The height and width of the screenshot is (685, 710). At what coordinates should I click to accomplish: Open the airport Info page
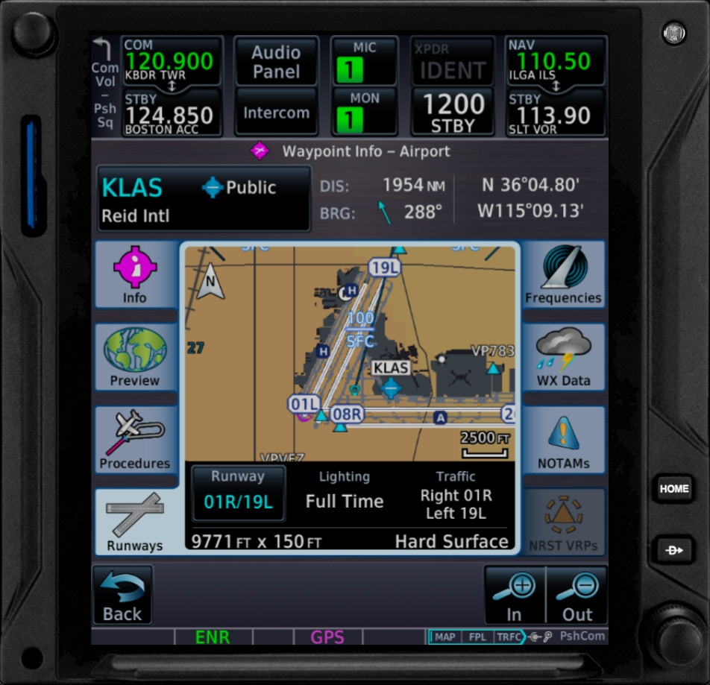point(135,275)
